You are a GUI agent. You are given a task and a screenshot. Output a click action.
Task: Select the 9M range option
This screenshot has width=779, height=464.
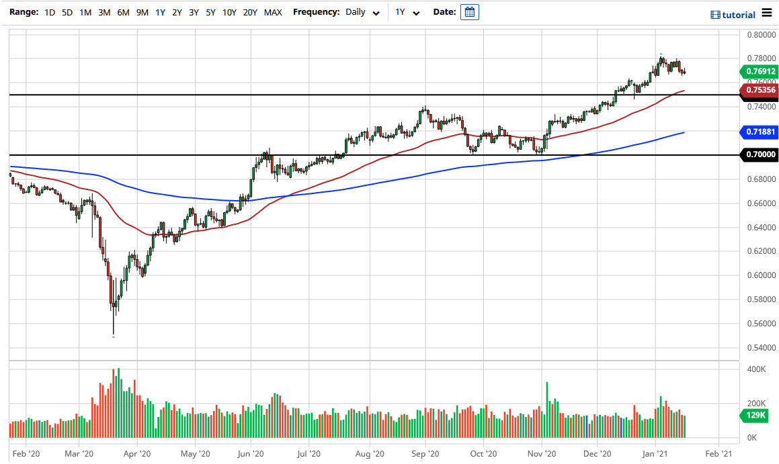140,12
